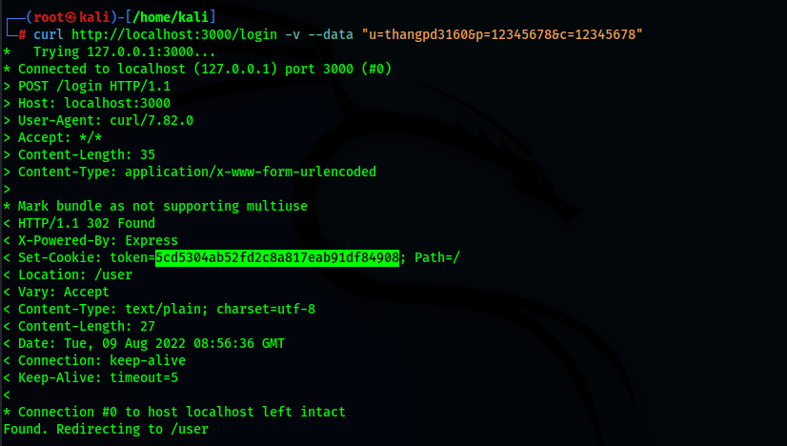This screenshot has height=446, width=787.
Task: Click the "Content-Length: 35" request header
Action: coord(86,154)
